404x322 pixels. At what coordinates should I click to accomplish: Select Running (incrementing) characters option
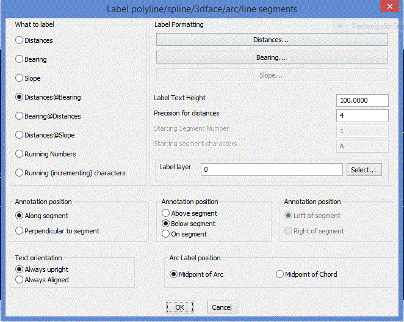click(x=20, y=173)
